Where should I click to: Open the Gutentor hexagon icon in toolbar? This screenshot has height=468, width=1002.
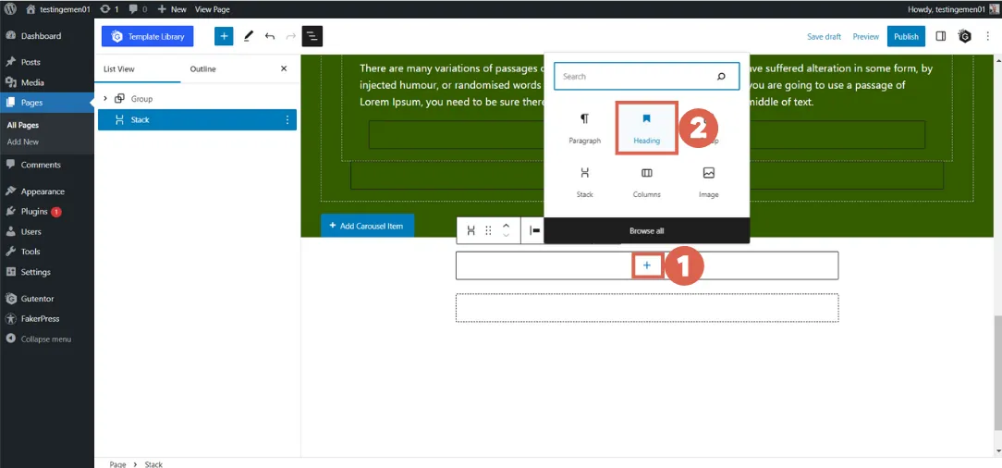(x=965, y=36)
